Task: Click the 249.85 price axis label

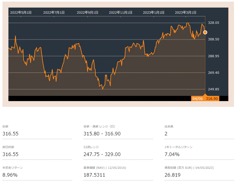Action: [x=214, y=89]
